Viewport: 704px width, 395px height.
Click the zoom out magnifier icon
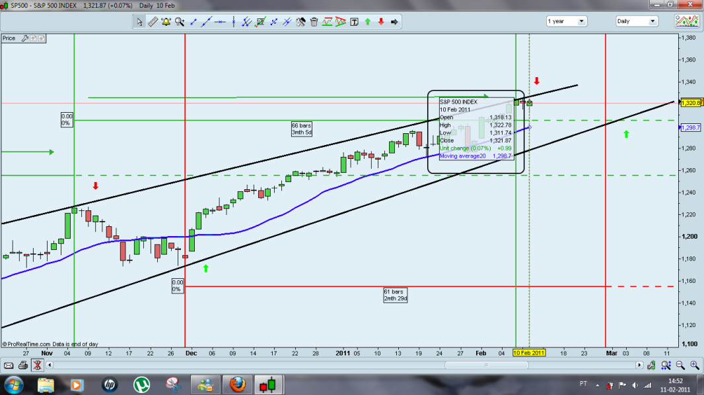pos(680,365)
